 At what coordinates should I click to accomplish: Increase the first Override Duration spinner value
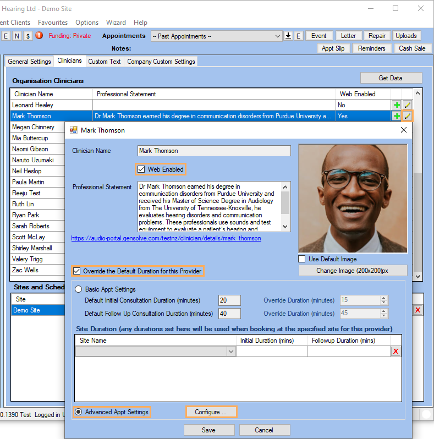384,298
